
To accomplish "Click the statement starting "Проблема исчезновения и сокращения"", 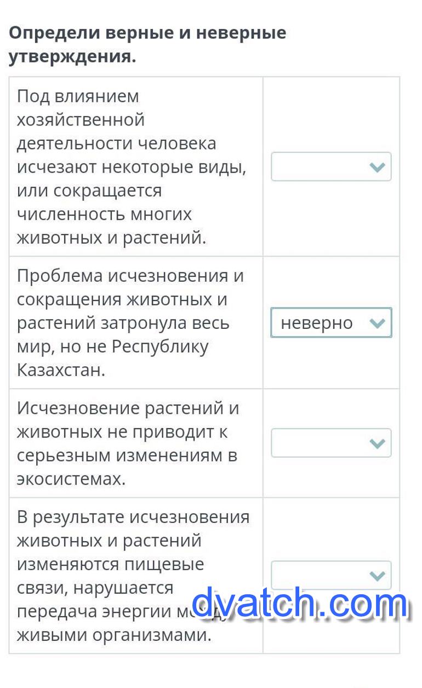I will [x=130, y=323].
